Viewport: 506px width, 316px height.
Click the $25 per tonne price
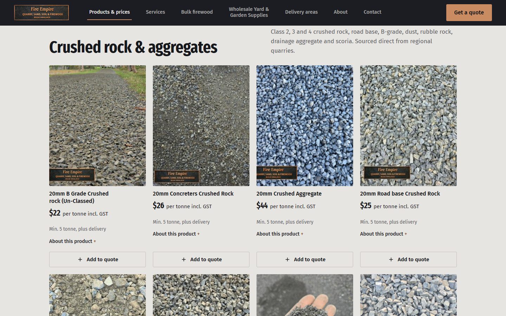coord(390,206)
